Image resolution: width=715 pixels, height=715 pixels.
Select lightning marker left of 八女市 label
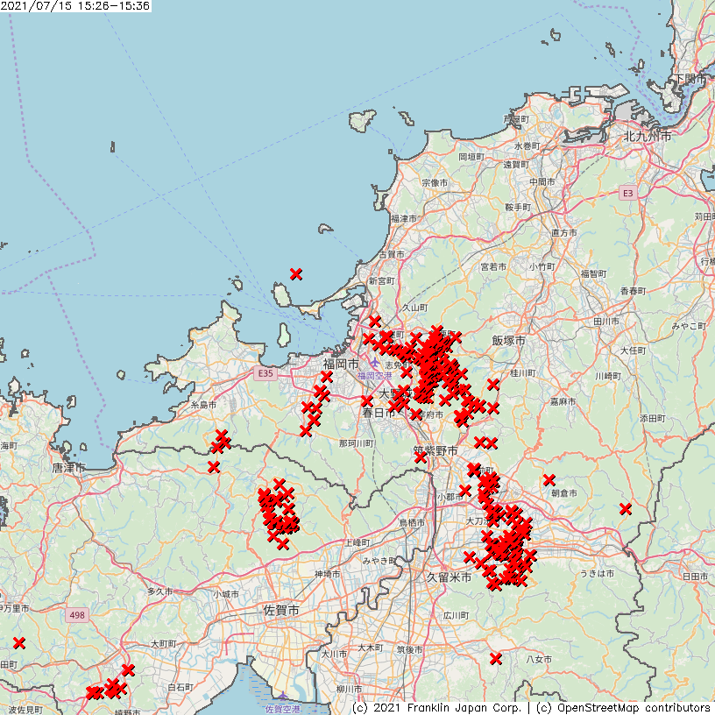point(496,658)
